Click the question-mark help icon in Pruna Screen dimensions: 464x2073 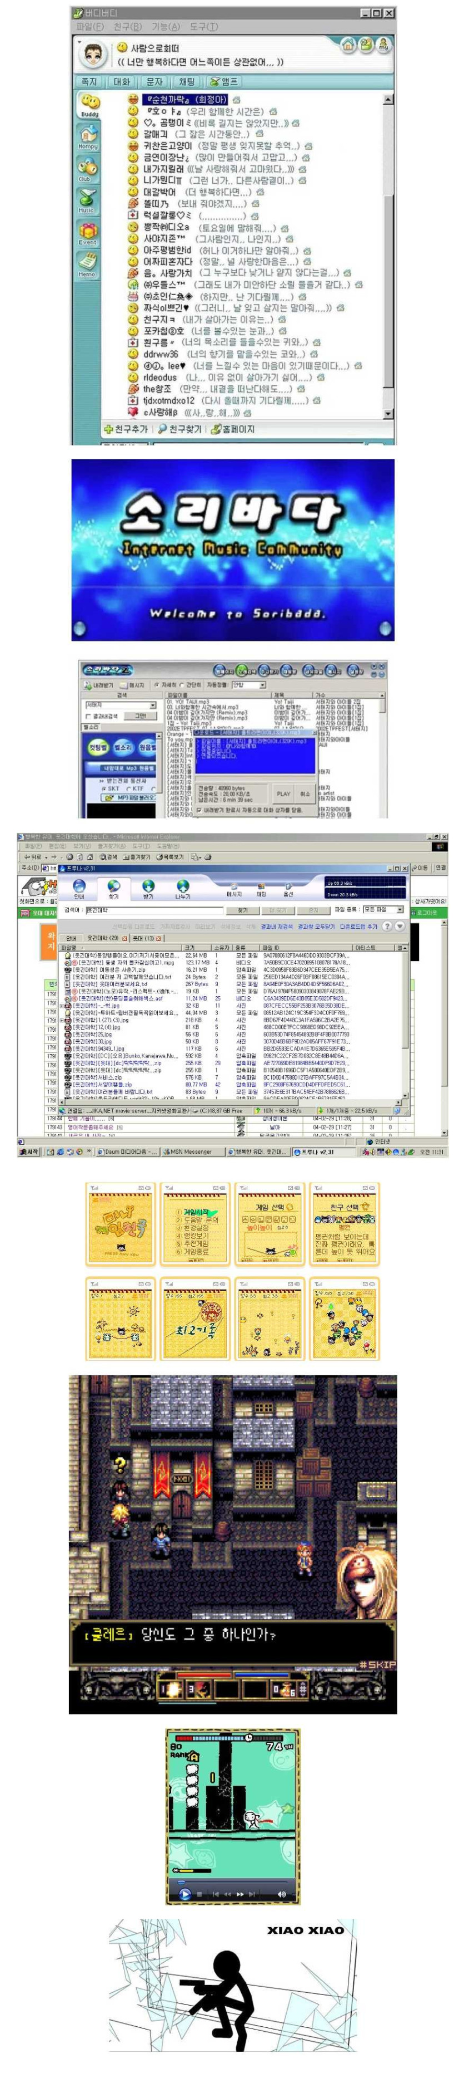388,925
